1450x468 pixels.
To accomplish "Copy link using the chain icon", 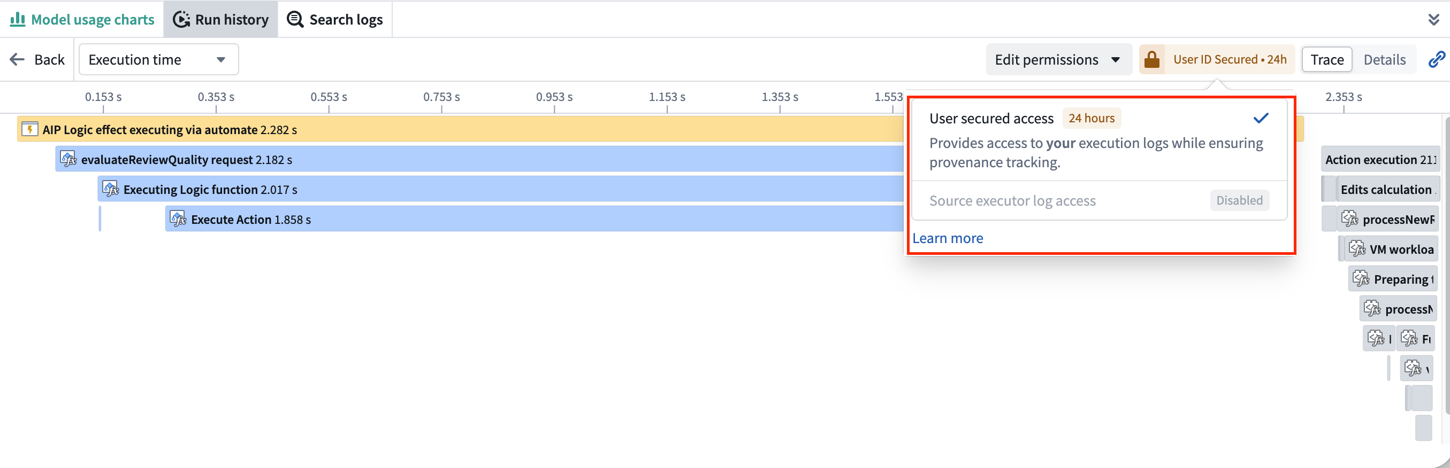I will point(1436,59).
